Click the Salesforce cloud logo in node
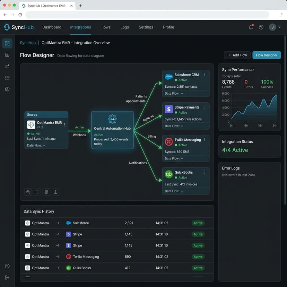This screenshot has height=287, width=287. pyautogui.click(x=168, y=77)
